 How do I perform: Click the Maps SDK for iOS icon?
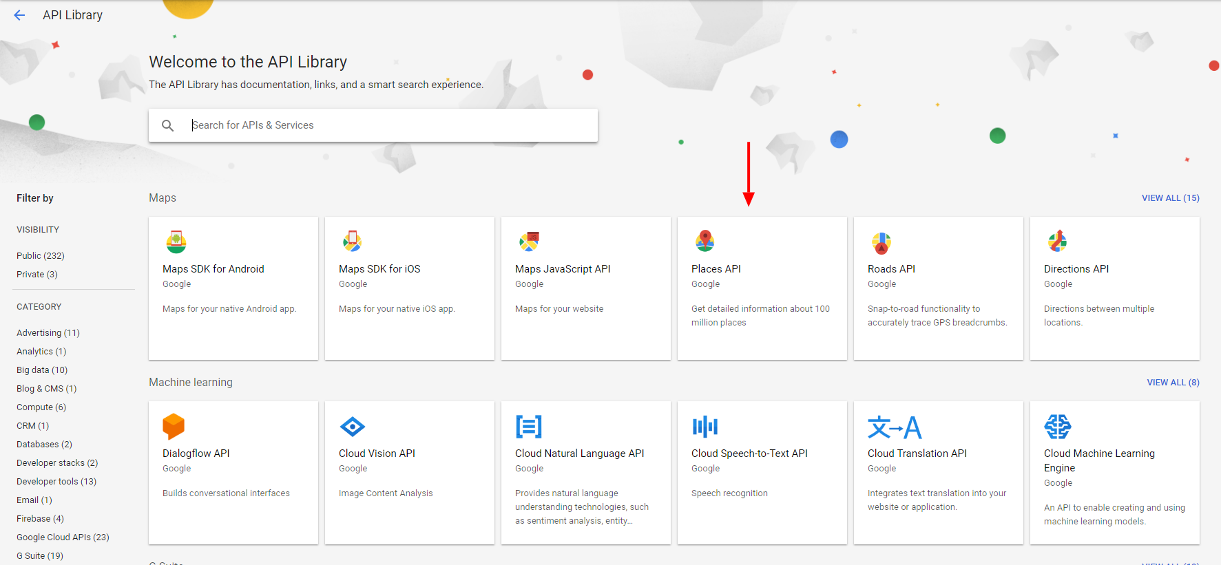pyautogui.click(x=353, y=241)
